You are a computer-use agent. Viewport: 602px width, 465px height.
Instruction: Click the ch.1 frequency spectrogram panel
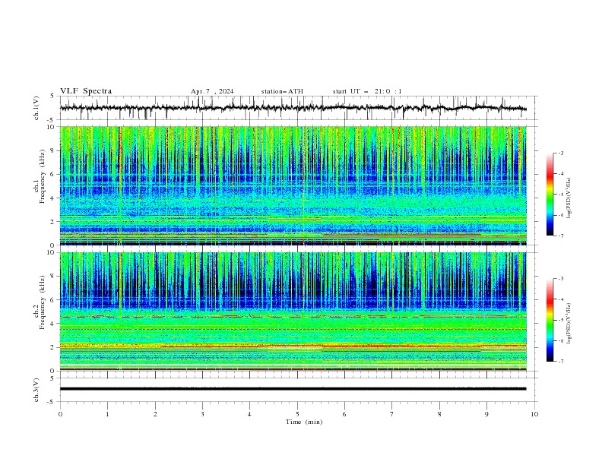293,185
